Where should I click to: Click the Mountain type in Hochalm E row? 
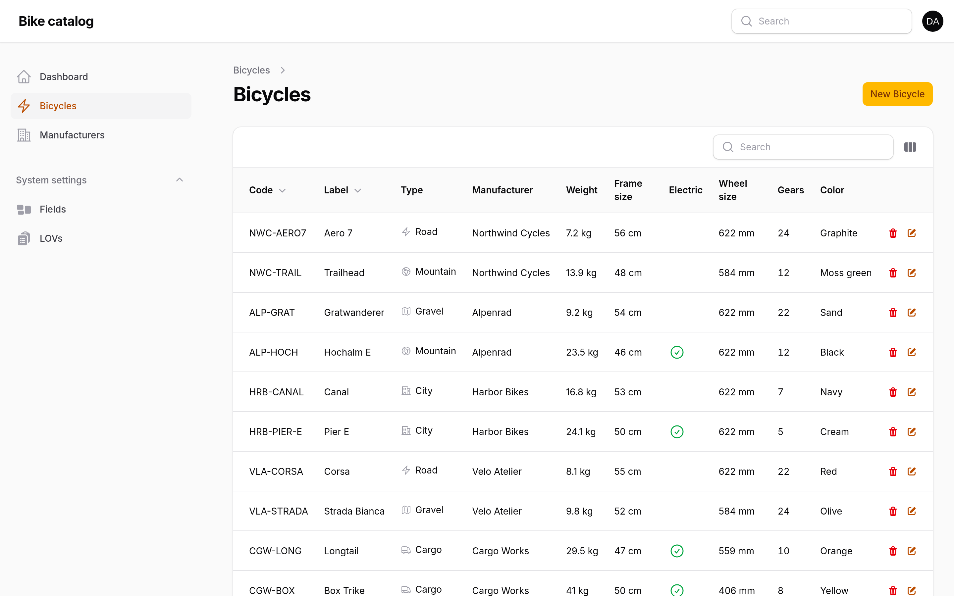[x=429, y=351]
